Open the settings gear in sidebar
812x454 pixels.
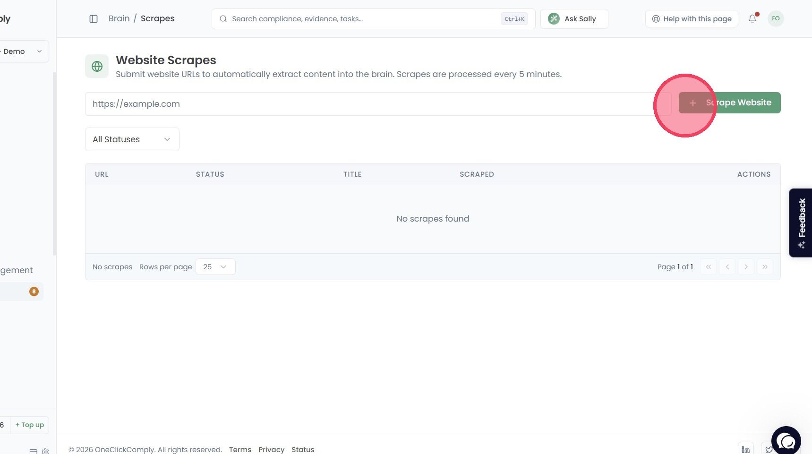click(x=45, y=451)
